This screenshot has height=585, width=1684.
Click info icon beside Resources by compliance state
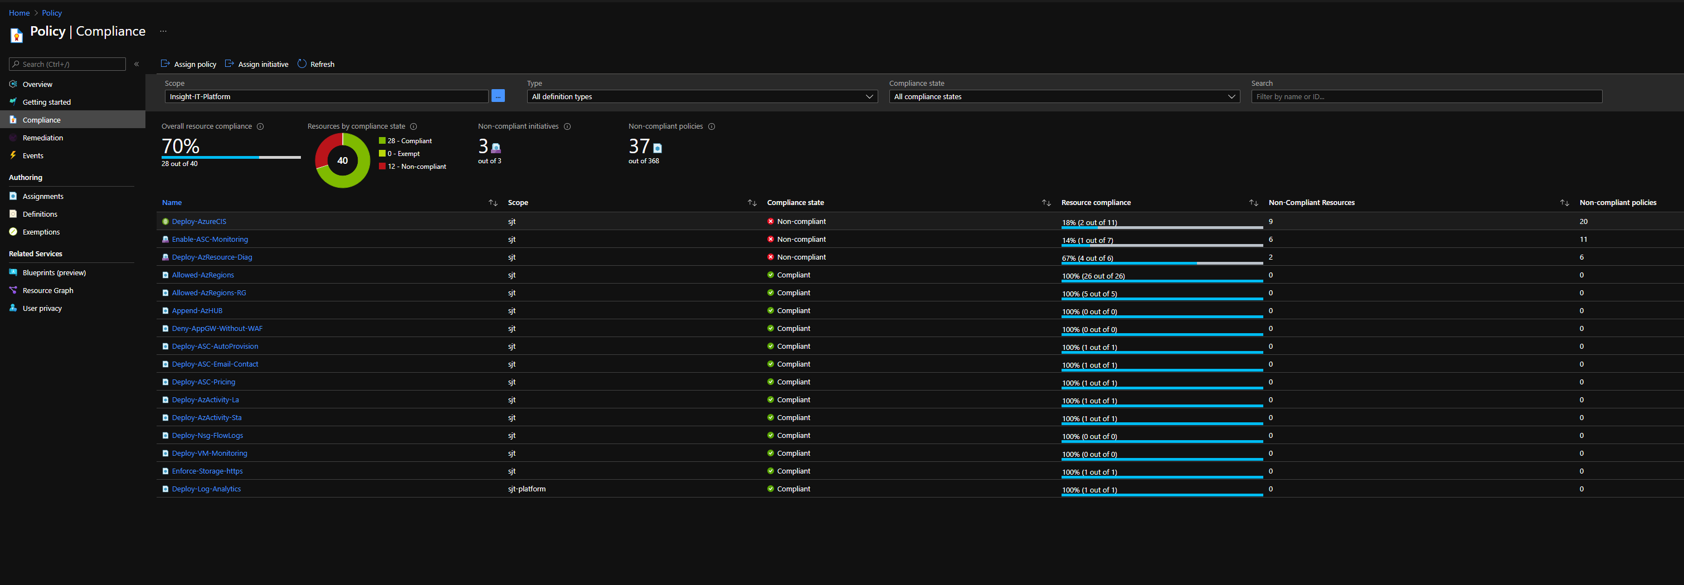pyautogui.click(x=414, y=126)
